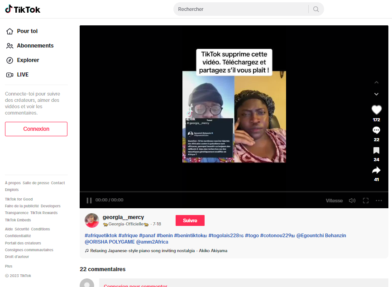Image resolution: width=392 pixels, height=287 pixels.
Task: Click the © 2023 TikTok text
Action: [18, 276]
